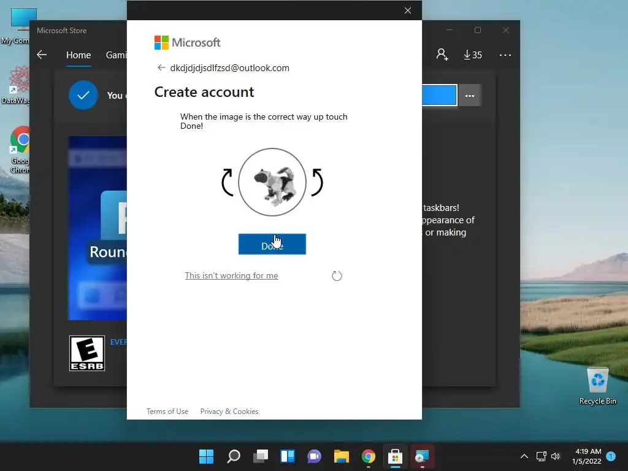Image resolution: width=628 pixels, height=471 pixels.
Task: Go back using the arrow beside the email address
Action: click(x=161, y=67)
